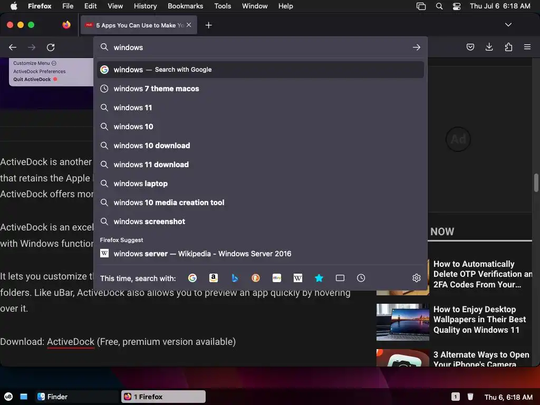
Task: Open a new tab with the plus button
Action: click(208, 25)
